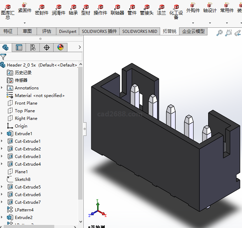Open the FeatureManager design tree tab

tap(5, 47)
